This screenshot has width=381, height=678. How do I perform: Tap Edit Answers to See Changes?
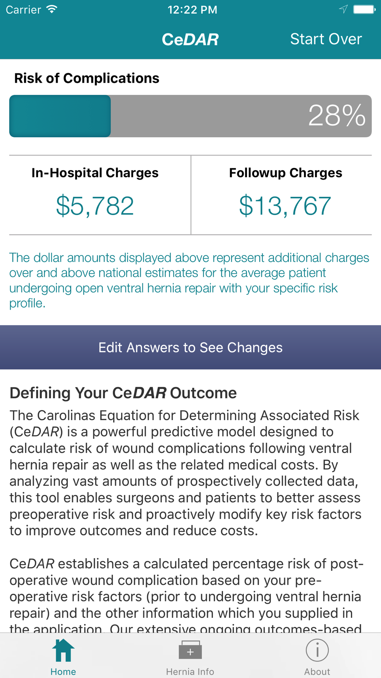[x=190, y=347]
